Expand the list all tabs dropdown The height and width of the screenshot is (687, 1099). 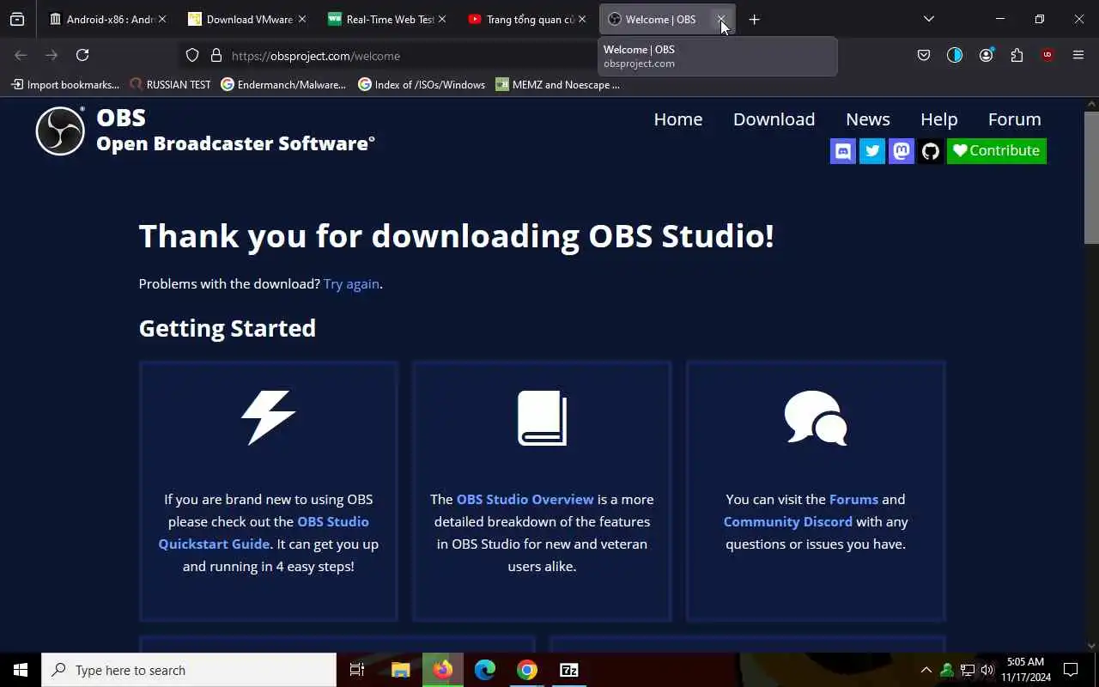coord(928,19)
